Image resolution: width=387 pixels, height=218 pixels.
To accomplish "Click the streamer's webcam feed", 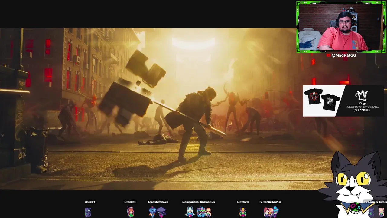I will point(341,27).
